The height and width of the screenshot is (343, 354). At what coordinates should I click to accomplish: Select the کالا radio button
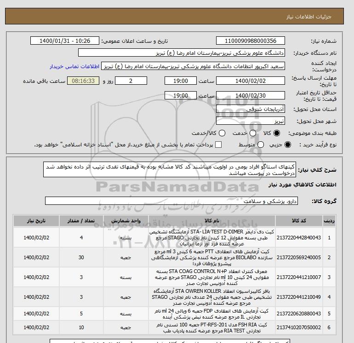tap(277, 133)
